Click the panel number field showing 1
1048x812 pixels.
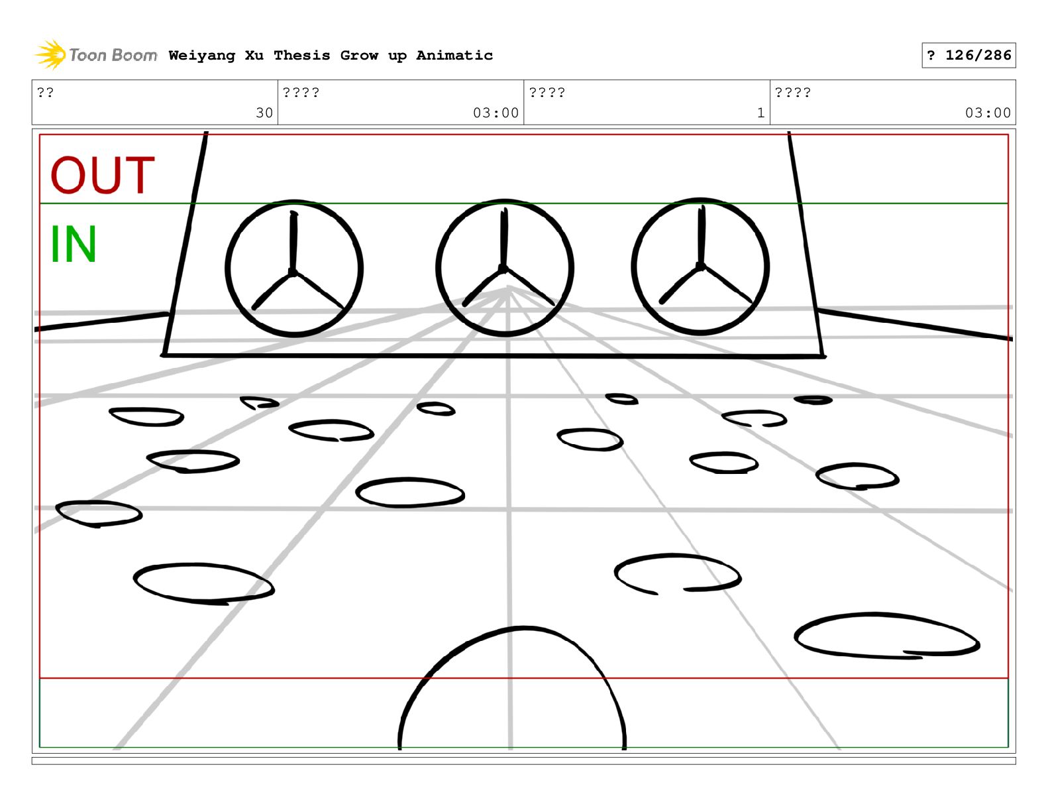tap(647, 102)
